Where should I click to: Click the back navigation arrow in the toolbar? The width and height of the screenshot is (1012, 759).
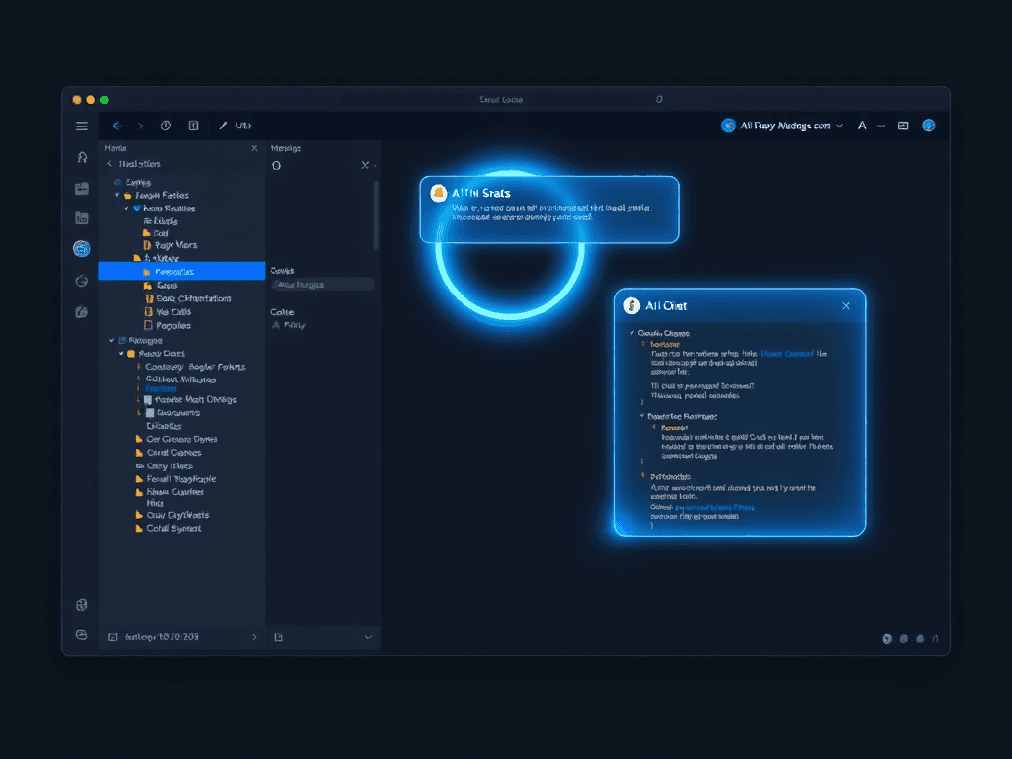click(117, 126)
